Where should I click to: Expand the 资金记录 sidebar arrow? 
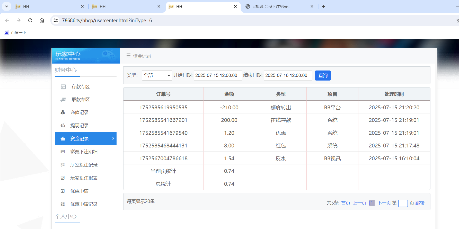[x=113, y=138]
